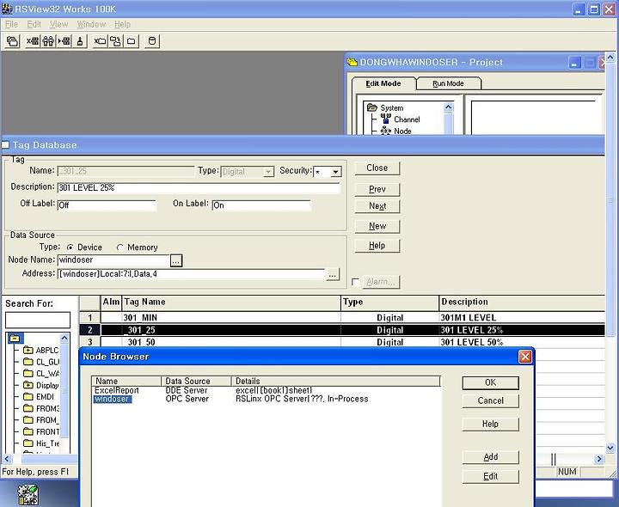Open the Address browser ellipsis button

click(x=333, y=275)
